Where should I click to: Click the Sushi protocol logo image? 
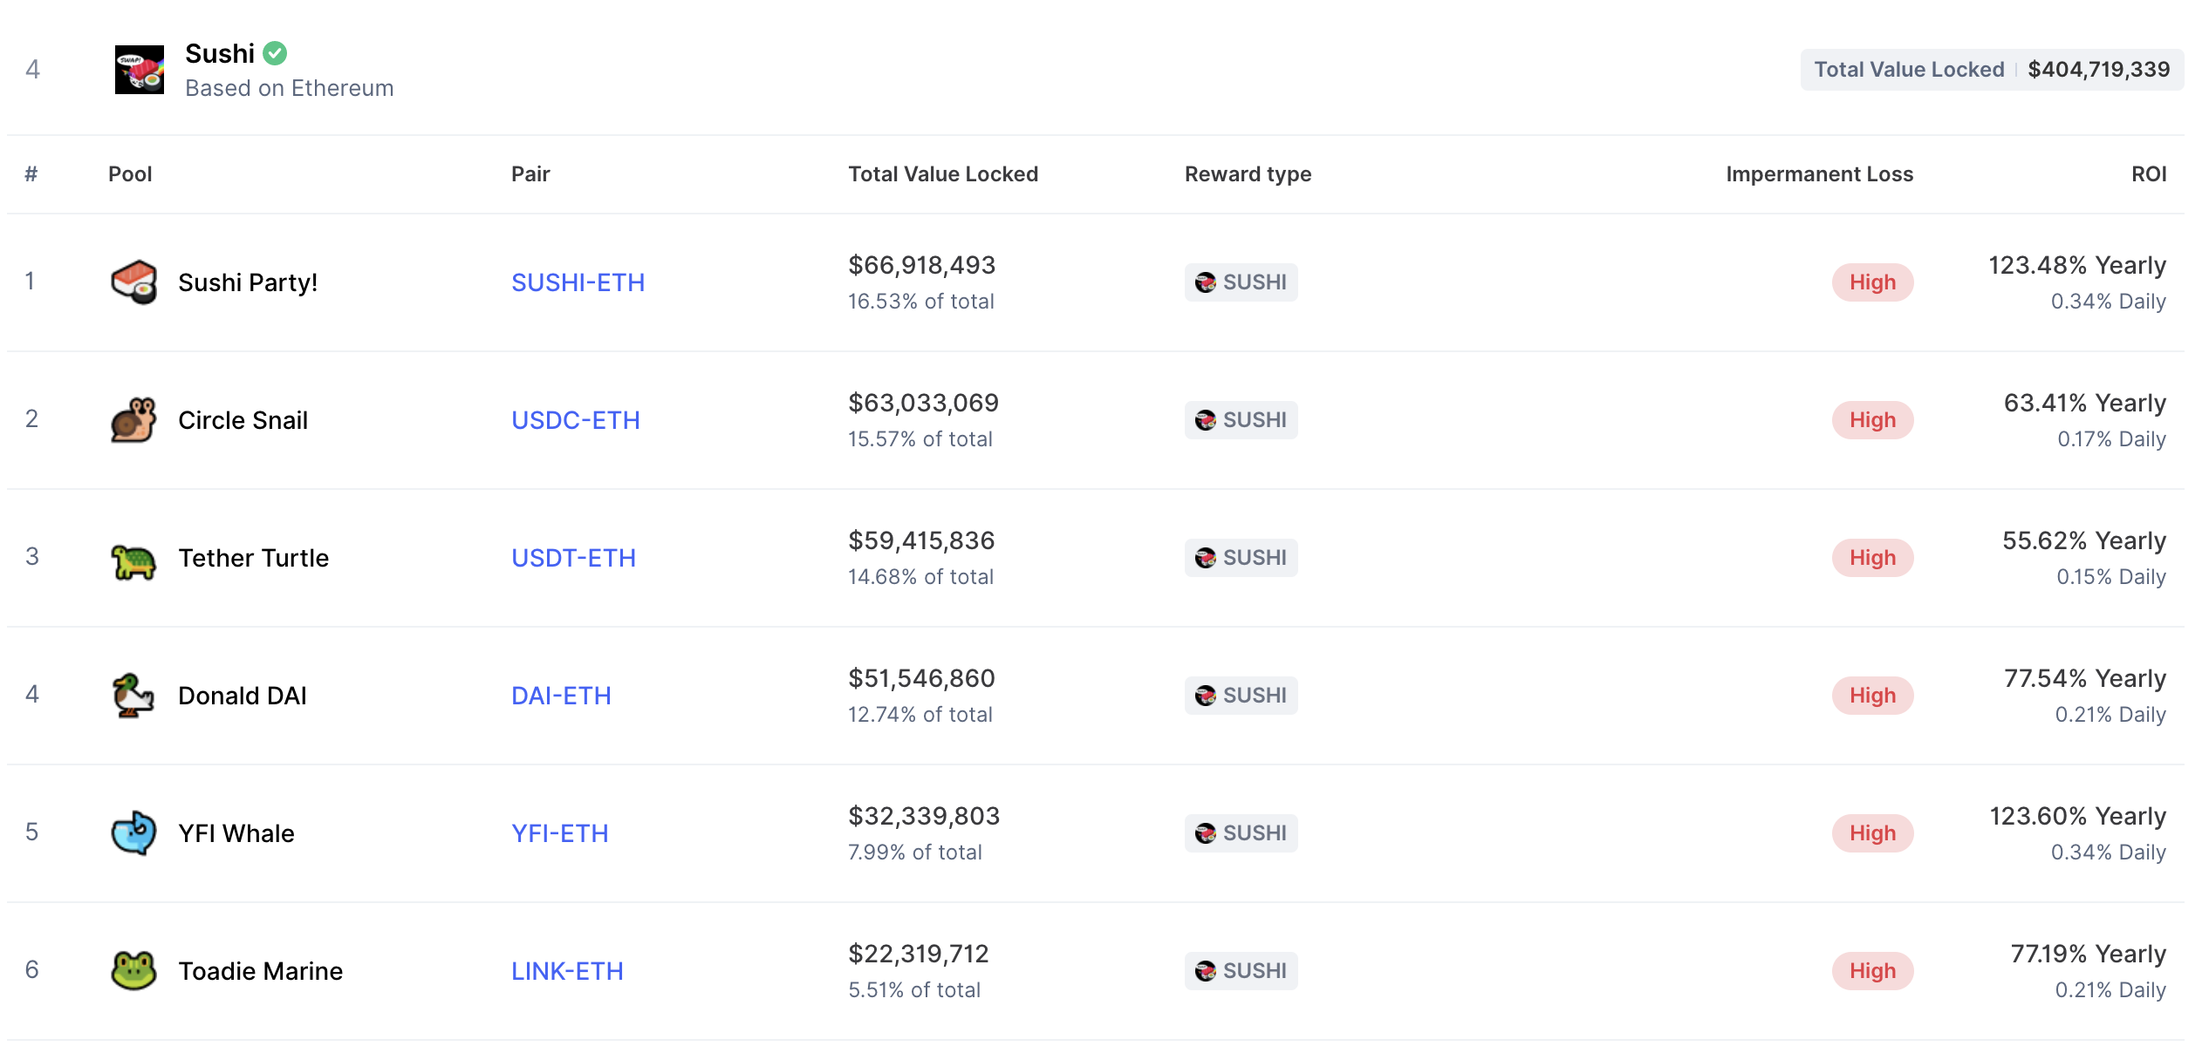point(140,70)
